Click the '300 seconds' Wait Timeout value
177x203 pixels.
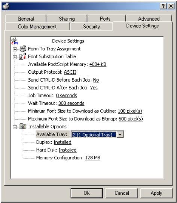[x=71, y=103]
